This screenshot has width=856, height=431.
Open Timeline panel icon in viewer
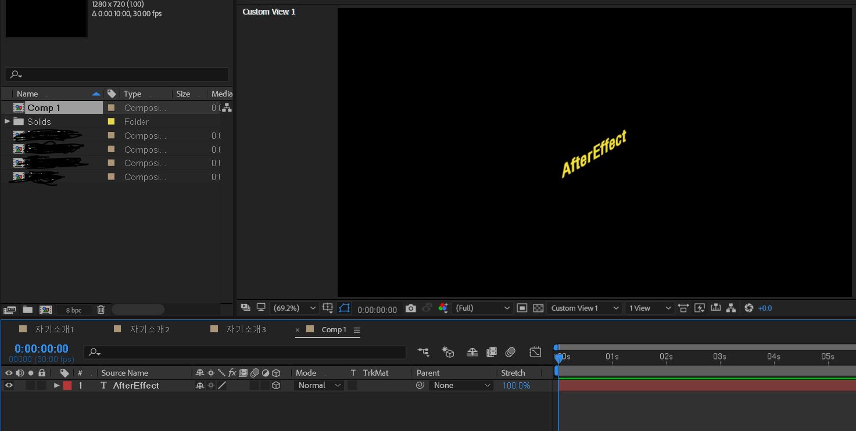coord(716,308)
